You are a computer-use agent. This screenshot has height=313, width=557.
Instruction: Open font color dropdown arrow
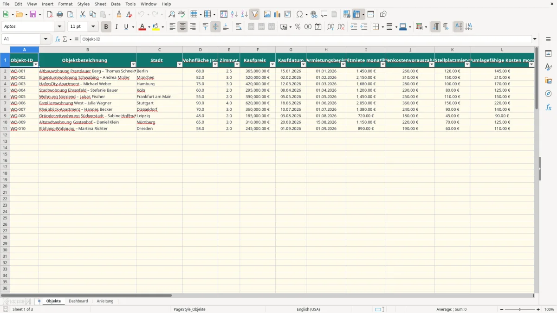pos(149,27)
